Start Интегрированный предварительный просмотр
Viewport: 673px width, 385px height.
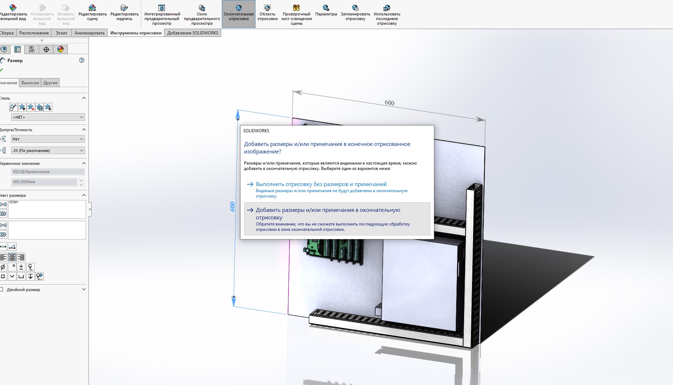coord(162,15)
